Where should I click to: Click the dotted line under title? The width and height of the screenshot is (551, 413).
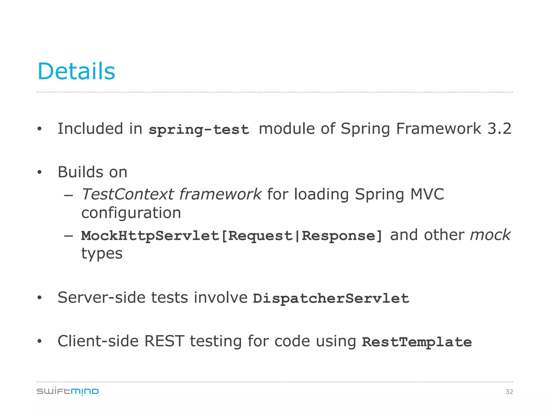click(275, 92)
